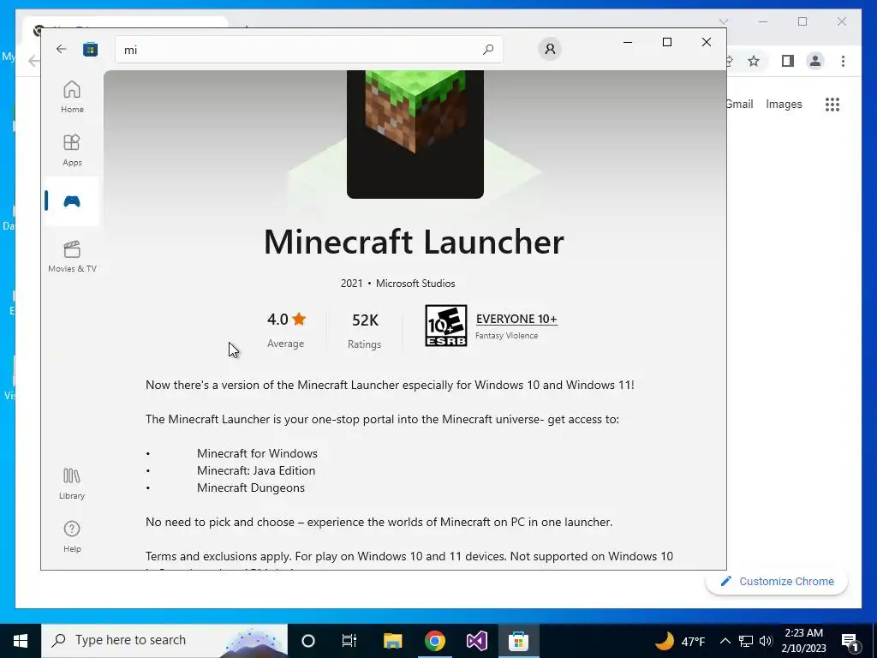
Task: Bookmark page with Chrome star icon
Action: click(754, 61)
